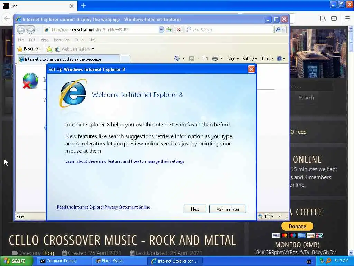This screenshot has height=266, width=354.
Task: Click the Ask me later button
Action: [x=228, y=209]
